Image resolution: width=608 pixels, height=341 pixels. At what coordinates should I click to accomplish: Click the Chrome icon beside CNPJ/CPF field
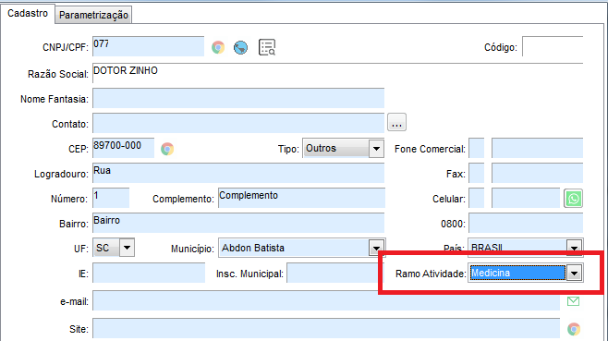point(218,47)
